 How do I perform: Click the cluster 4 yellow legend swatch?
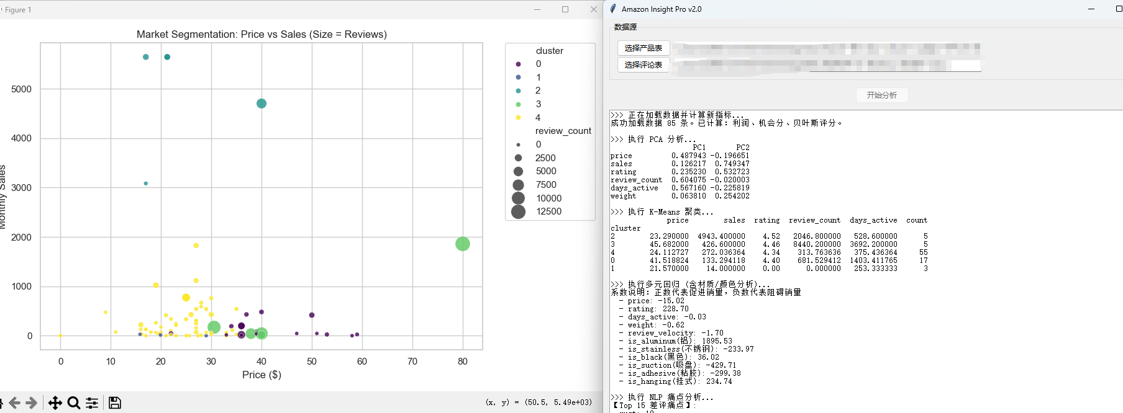point(518,117)
